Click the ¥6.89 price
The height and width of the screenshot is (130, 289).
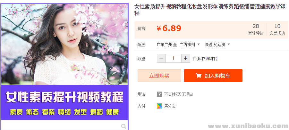click(x=169, y=28)
